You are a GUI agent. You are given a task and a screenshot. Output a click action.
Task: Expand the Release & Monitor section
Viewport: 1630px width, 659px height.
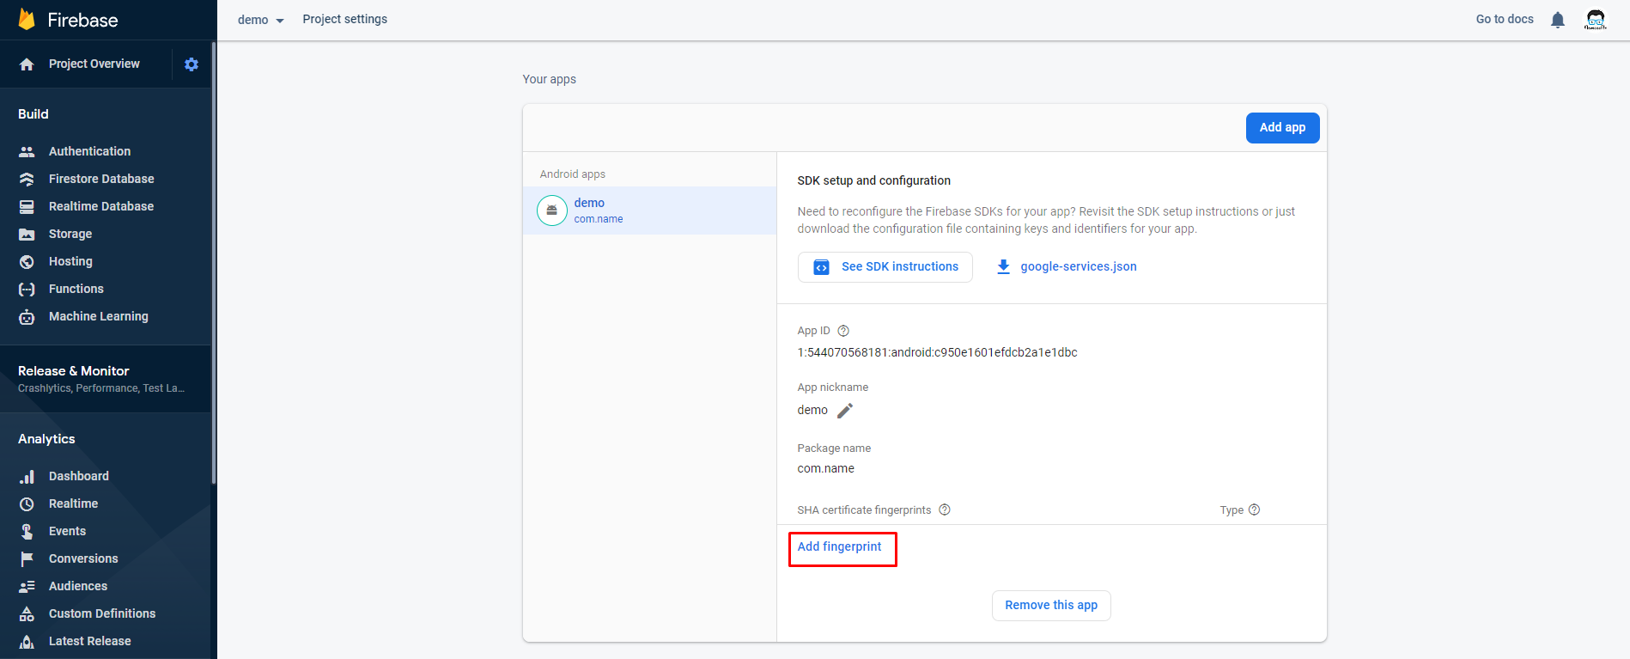105,379
